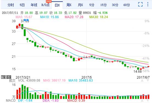Click down arrow beside MACD indicator
The height and width of the screenshot is (103, 152).
[x=148, y=100]
